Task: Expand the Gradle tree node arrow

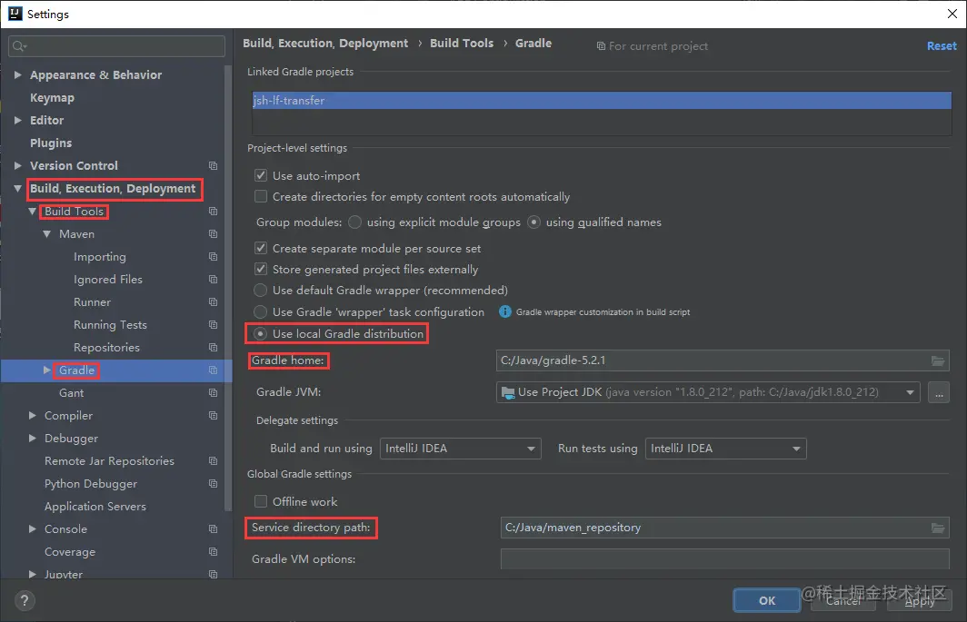Action: 47,370
